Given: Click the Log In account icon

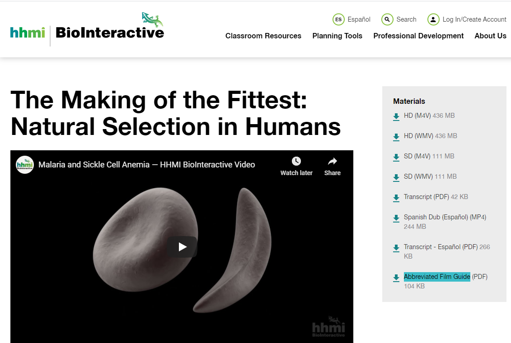Looking at the screenshot, I should click(x=433, y=19).
